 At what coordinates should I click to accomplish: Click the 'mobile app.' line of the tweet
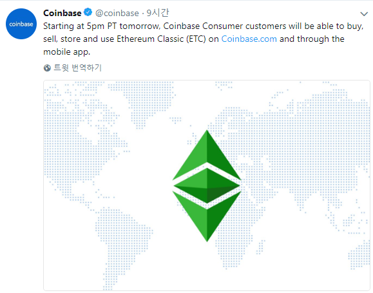pos(67,52)
